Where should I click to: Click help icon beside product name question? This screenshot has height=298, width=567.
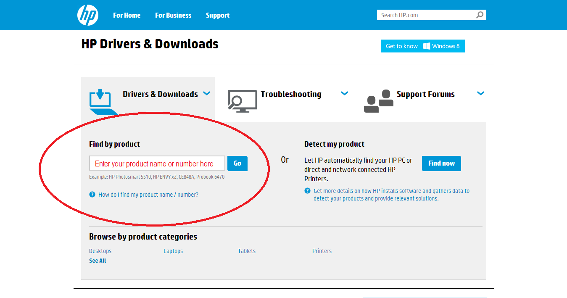(92, 195)
